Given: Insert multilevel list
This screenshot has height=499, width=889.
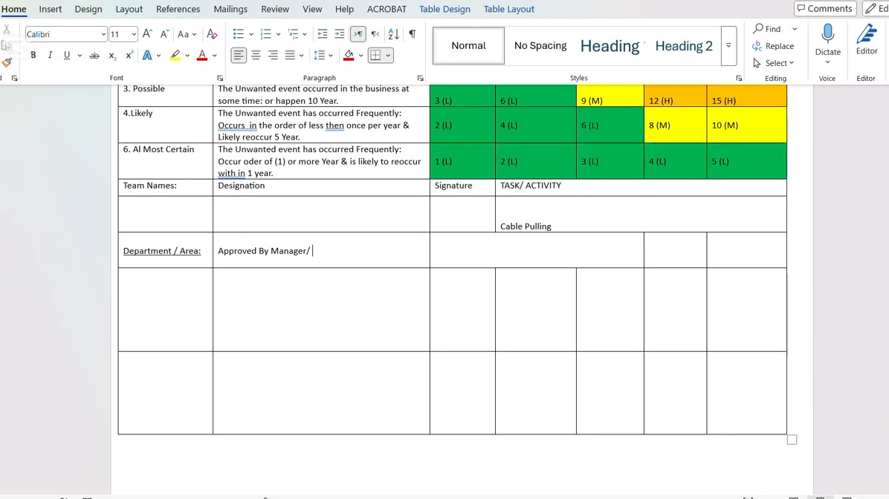Looking at the screenshot, I should tap(293, 34).
